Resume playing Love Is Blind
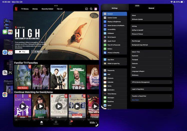 click(23, 106)
